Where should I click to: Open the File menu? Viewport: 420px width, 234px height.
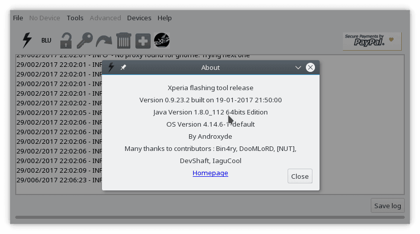[x=18, y=18]
